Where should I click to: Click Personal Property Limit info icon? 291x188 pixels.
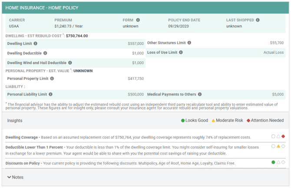coord(52,79)
